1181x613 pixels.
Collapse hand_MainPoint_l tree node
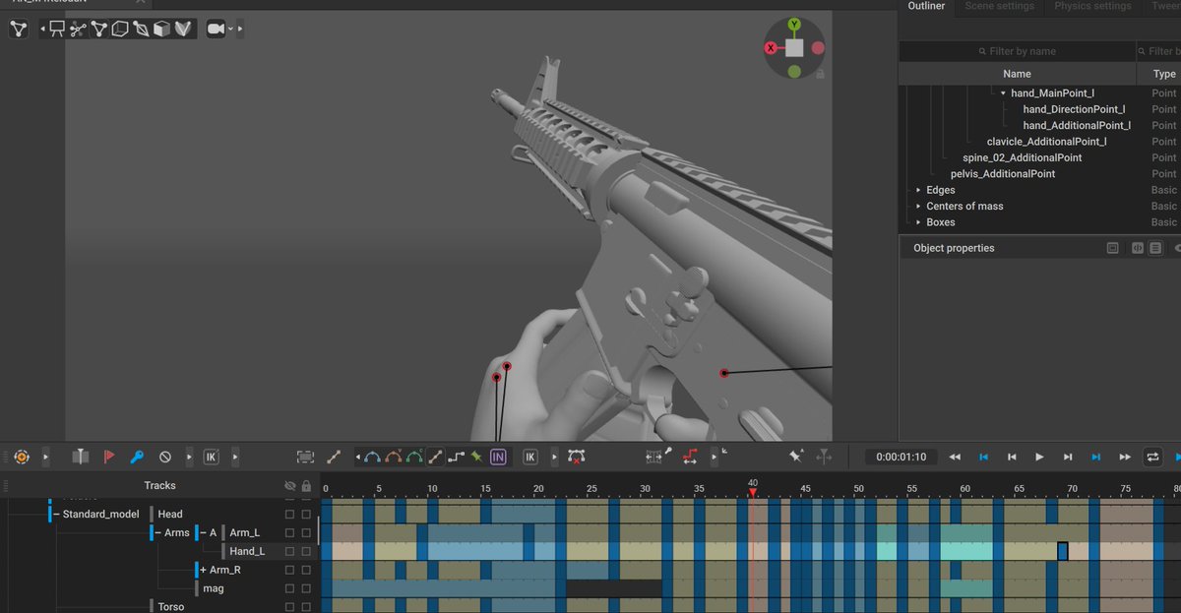coord(1003,92)
